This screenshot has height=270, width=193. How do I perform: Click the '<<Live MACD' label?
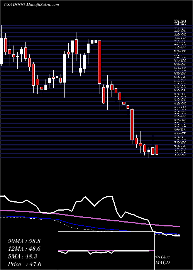[x=163, y=260]
